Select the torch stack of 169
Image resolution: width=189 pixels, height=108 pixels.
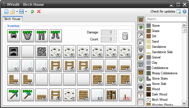[125, 95]
